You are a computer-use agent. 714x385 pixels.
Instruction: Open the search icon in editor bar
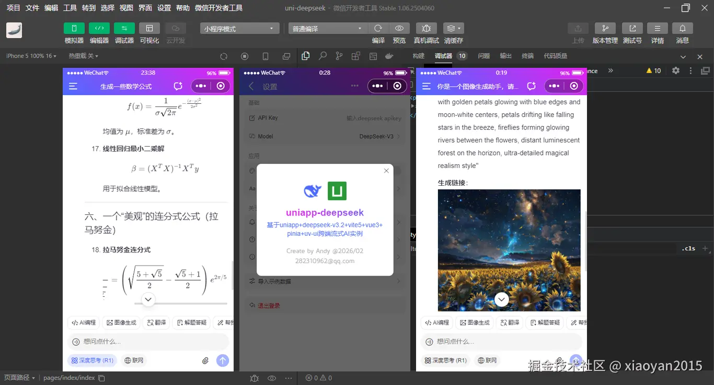(323, 56)
